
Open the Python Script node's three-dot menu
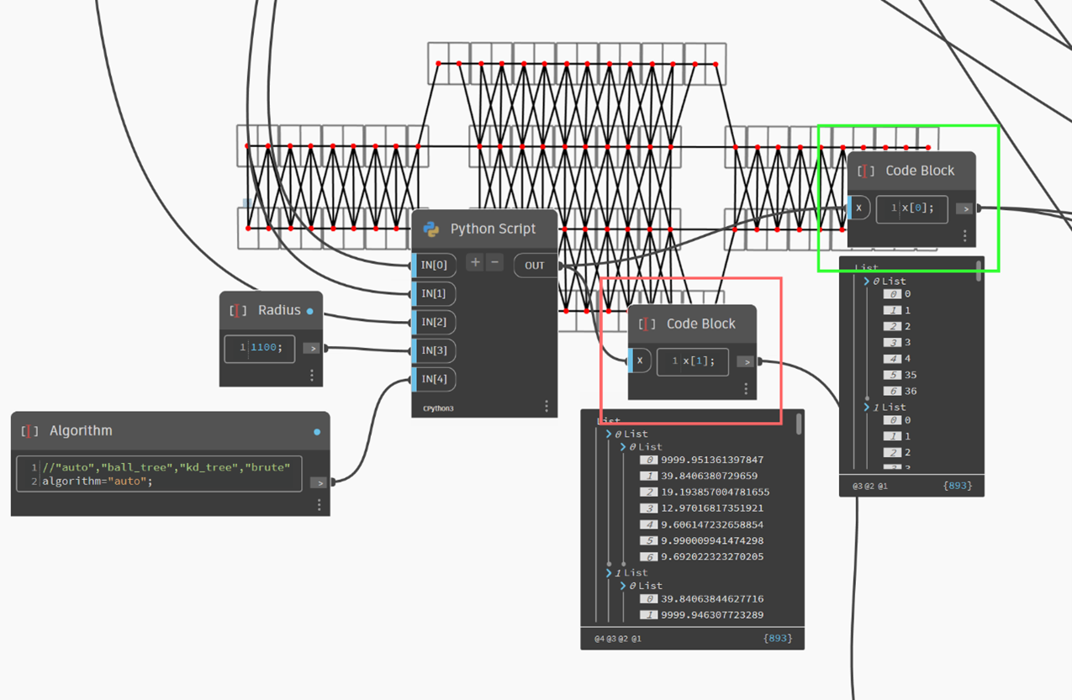click(x=546, y=407)
